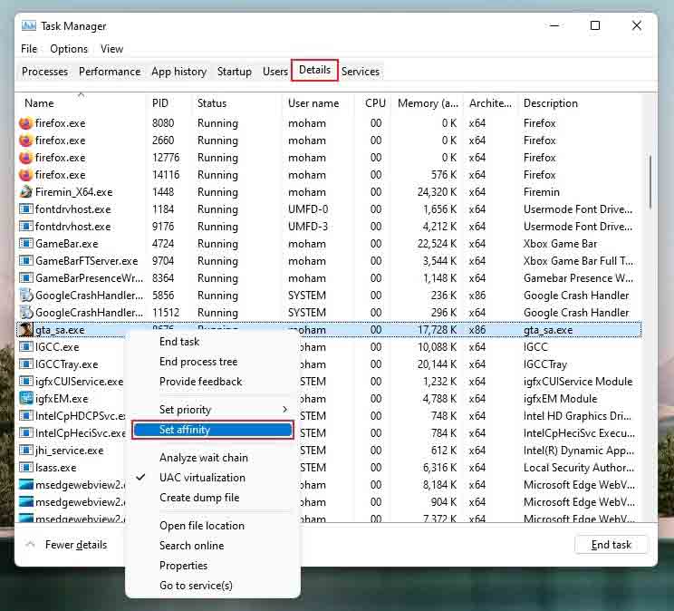The height and width of the screenshot is (611, 674).
Task: Click the msedgewebview2 icon in the 8,184 K row
Action: [25, 484]
